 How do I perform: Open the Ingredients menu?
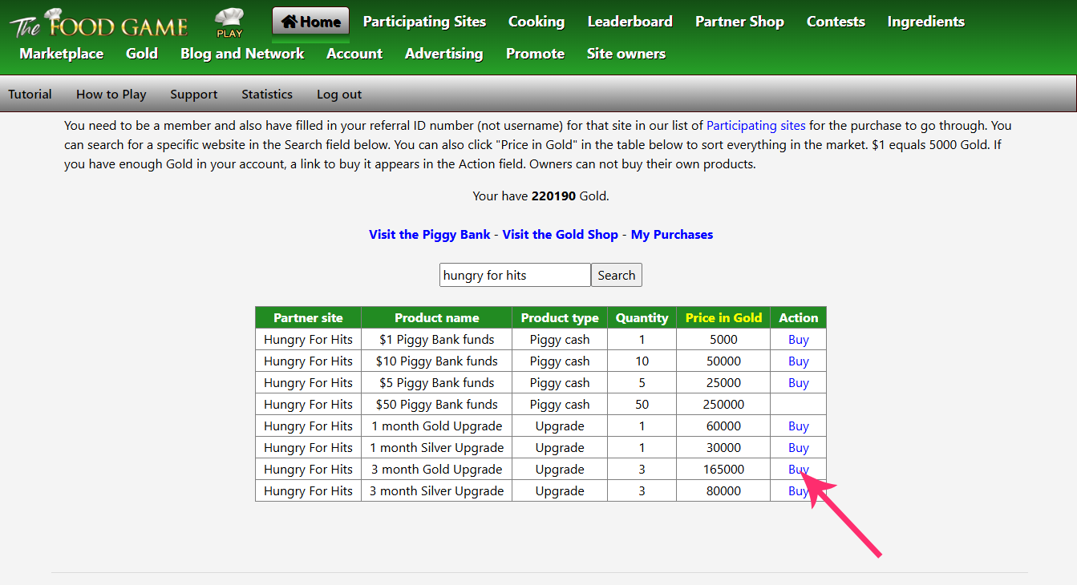click(x=926, y=22)
